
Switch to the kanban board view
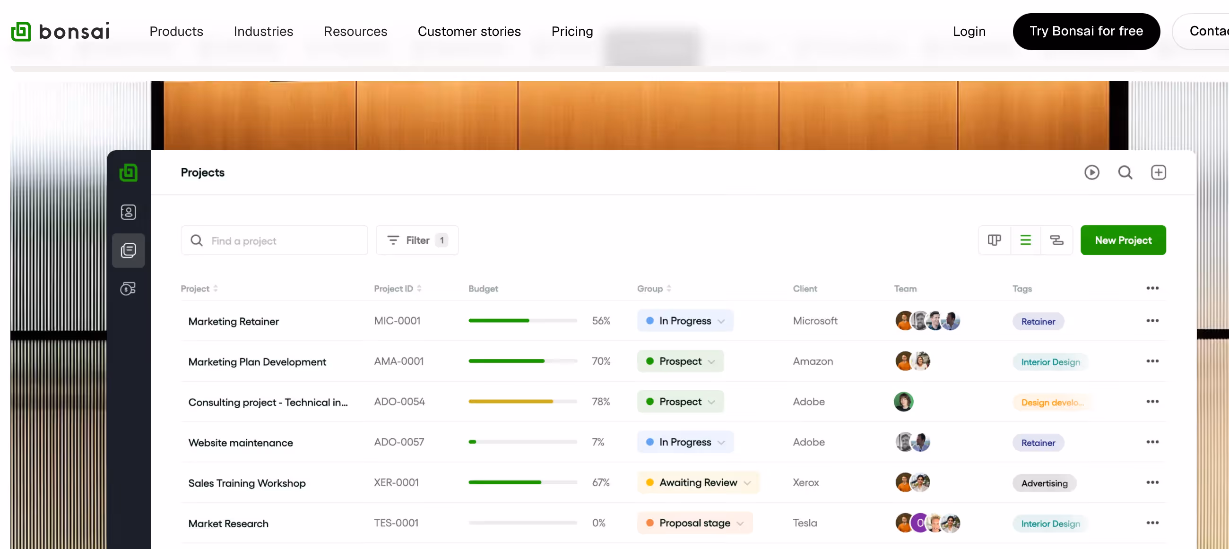994,240
